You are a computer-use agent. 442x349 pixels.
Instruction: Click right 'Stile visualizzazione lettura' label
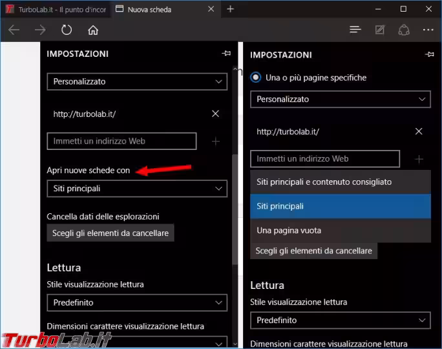(x=299, y=302)
